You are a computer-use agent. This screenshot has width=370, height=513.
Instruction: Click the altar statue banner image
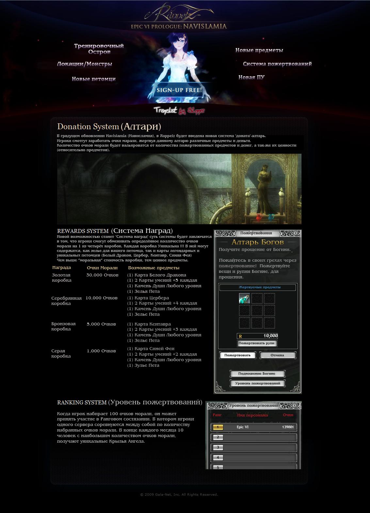[x=179, y=189]
